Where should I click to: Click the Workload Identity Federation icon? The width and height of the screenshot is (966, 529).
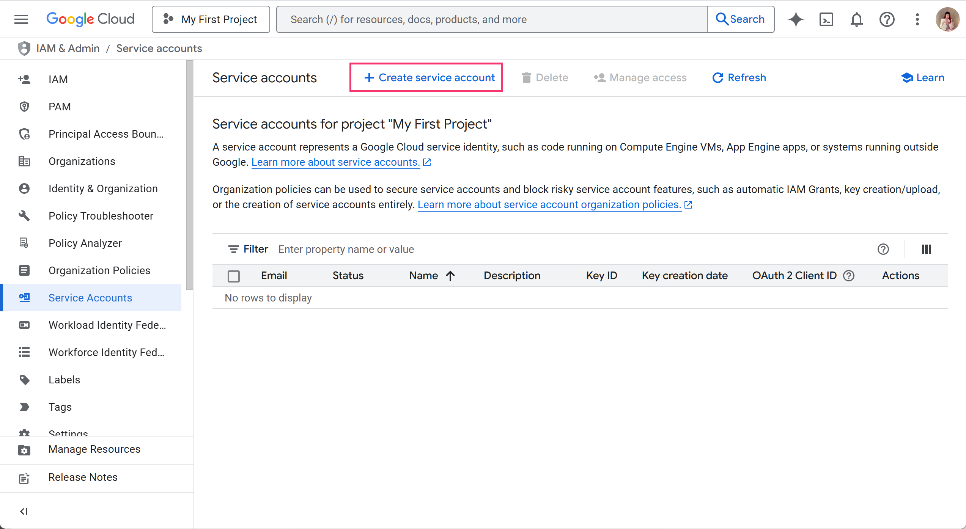pos(24,325)
